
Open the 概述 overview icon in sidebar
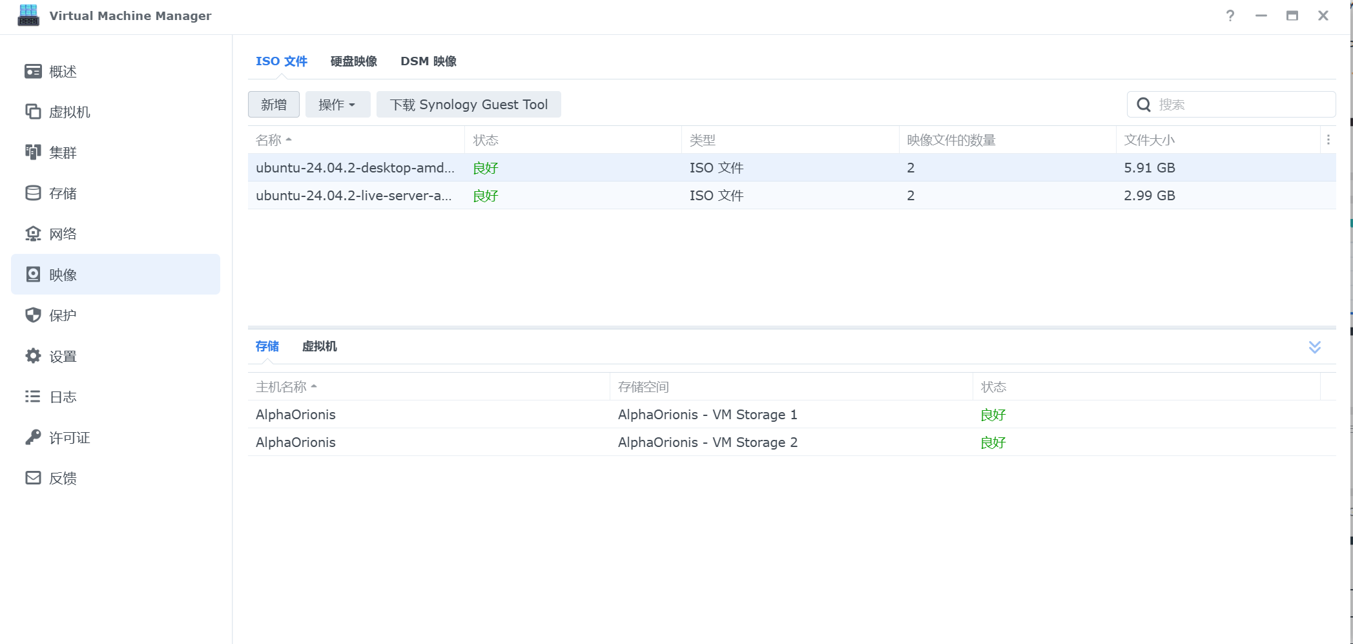click(33, 71)
